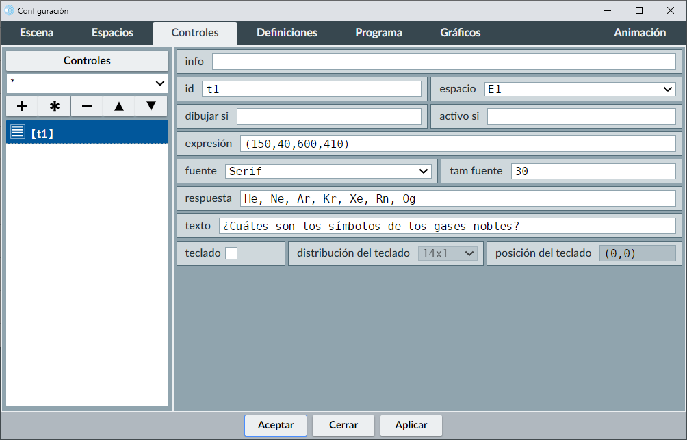Click the Aplicar button
The width and height of the screenshot is (687, 440).
pos(411,425)
